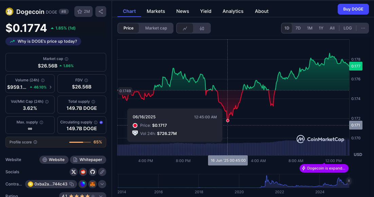
Task: Click info icon beside Volume (24h)
Action: [43, 80]
